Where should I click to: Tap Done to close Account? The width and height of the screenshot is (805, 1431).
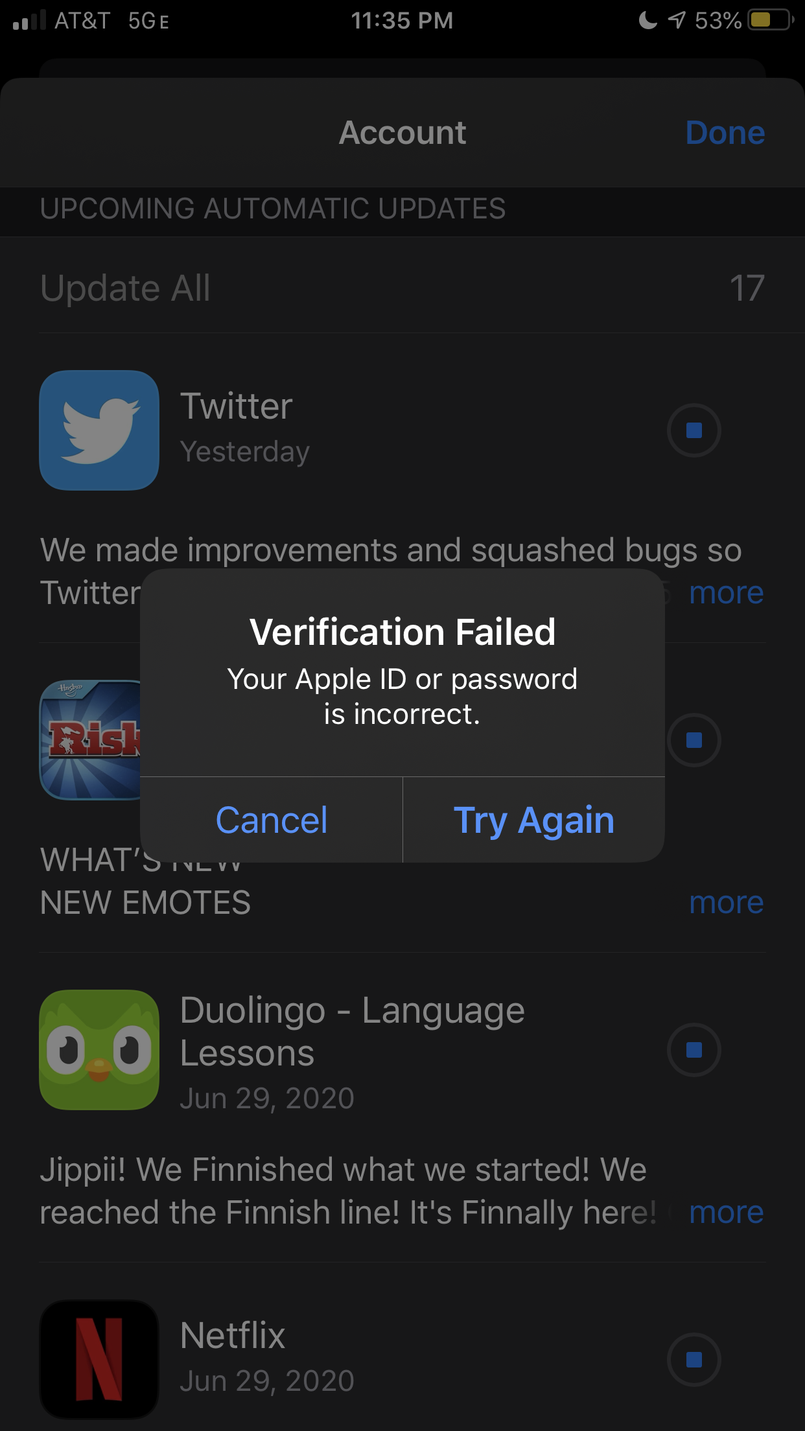point(725,133)
